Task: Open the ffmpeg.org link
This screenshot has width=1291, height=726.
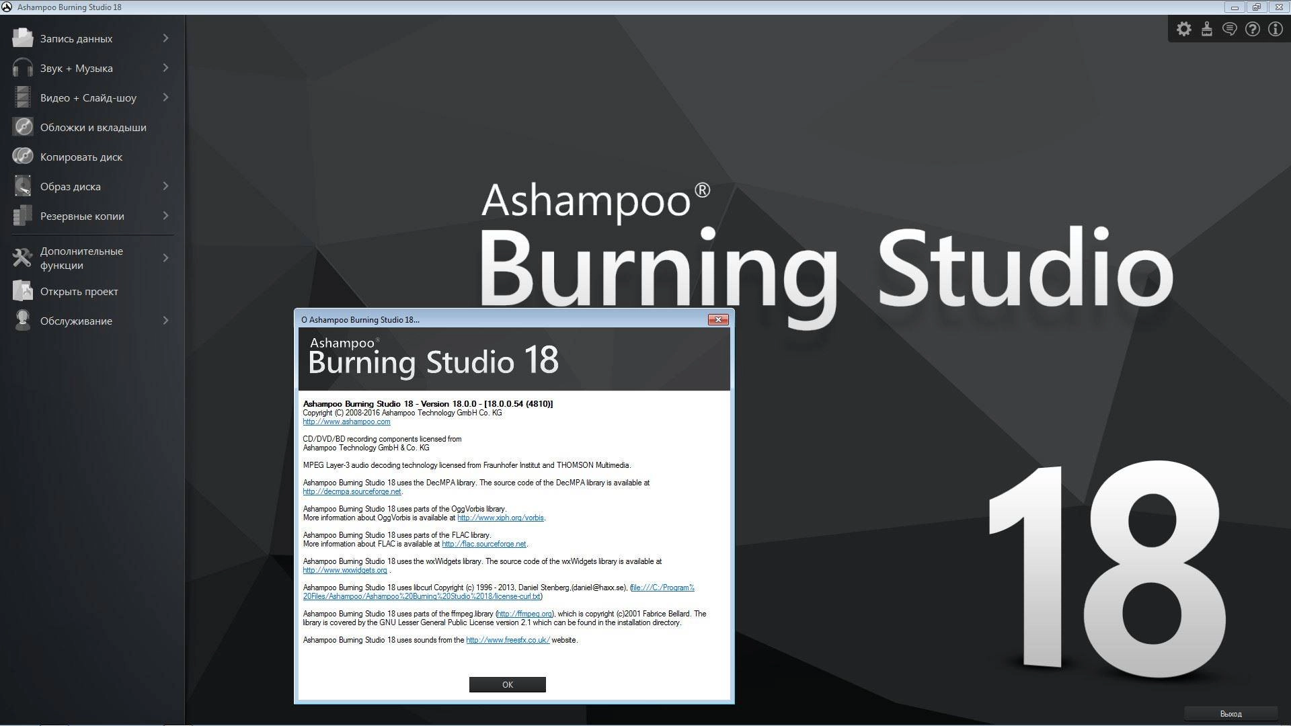Action: tap(525, 614)
